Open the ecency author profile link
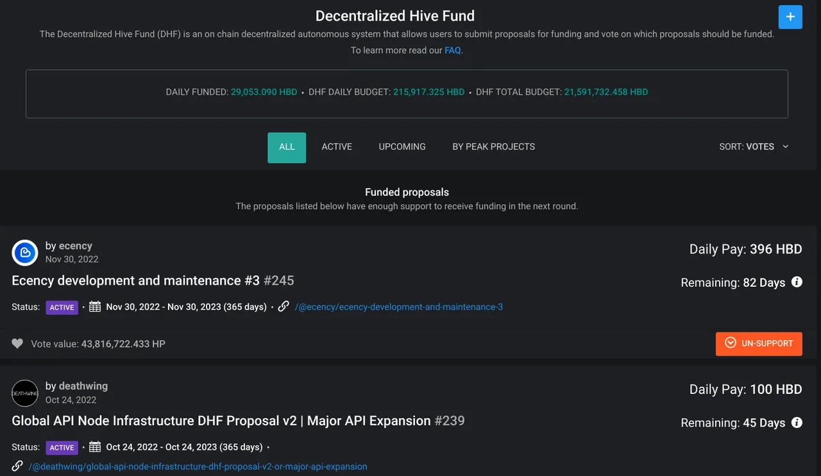Image resolution: width=821 pixels, height=476 pixels. click(75, 246)
